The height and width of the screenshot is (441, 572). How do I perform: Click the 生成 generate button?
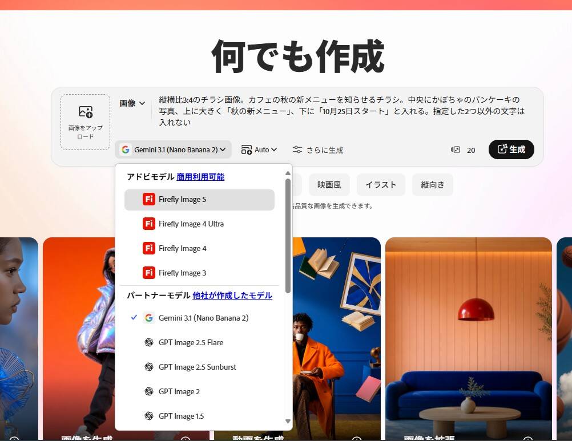[x=511, y=149]
